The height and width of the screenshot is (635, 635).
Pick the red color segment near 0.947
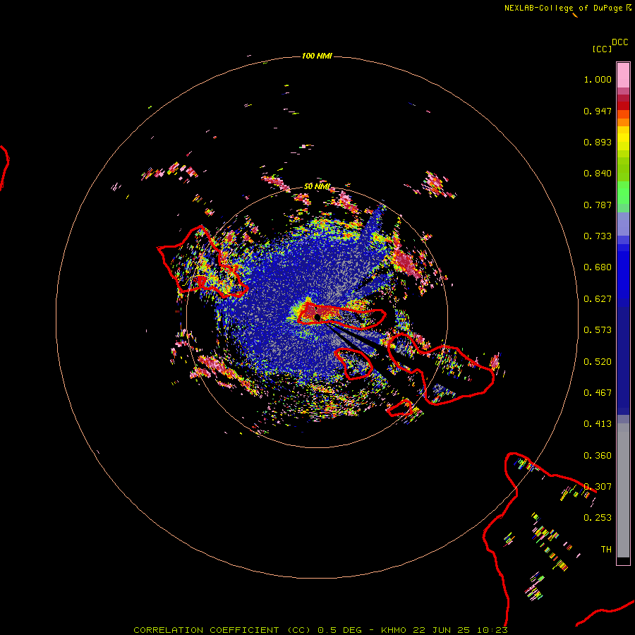(x=623, y=106)
